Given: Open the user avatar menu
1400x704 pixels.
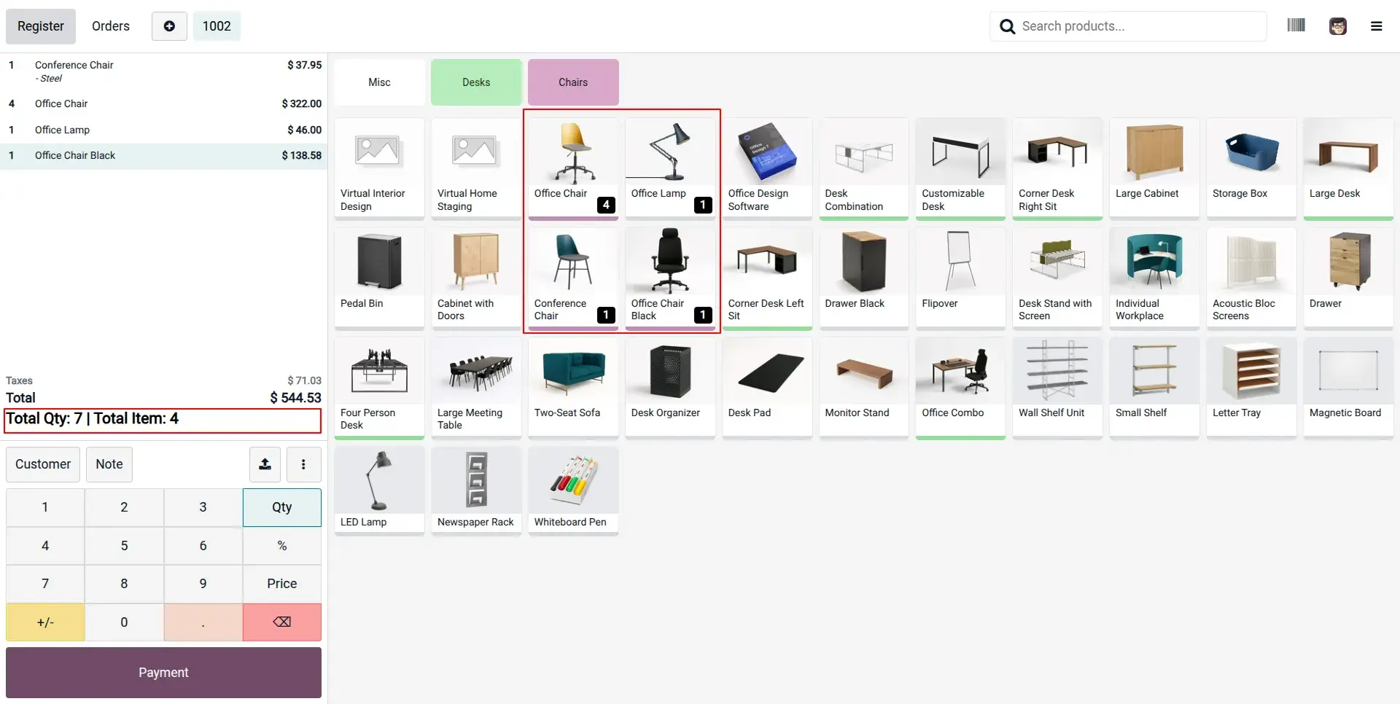Looking at the screenshot, I should pyautogui.click(x=1338, y=26).
